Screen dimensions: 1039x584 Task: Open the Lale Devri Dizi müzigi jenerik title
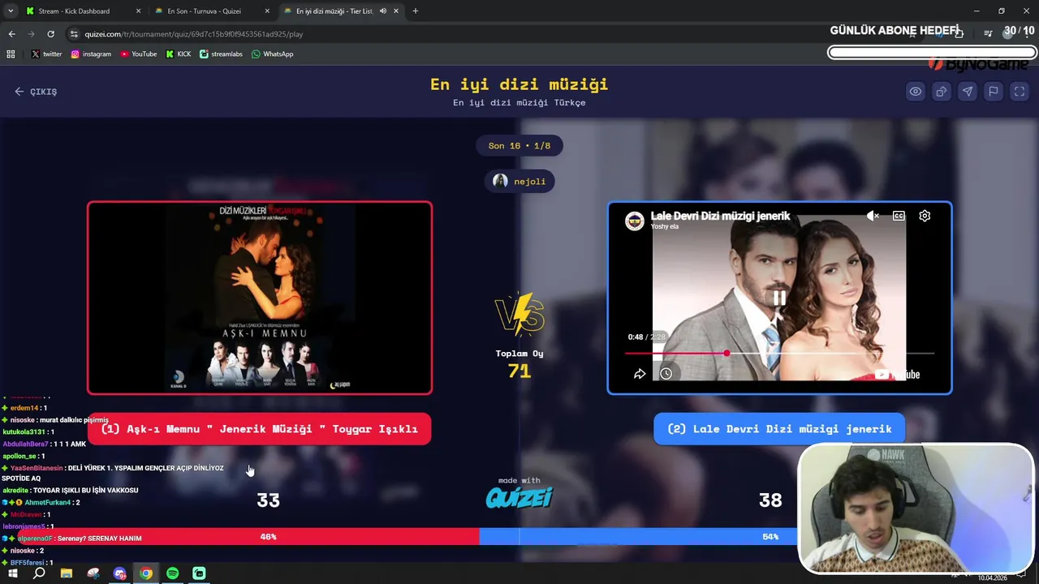(720, 216)
